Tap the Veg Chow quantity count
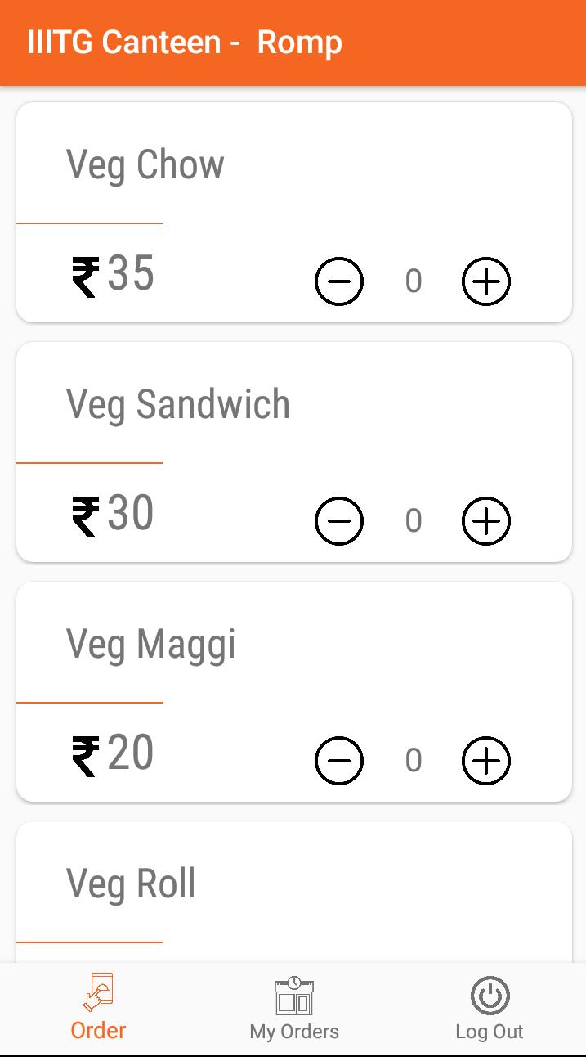Viewport: 586px width, 1057px height. 414,281
